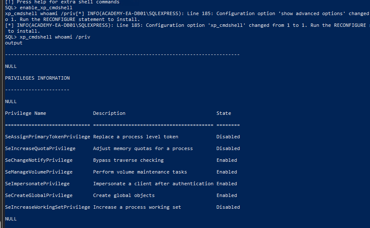This screenshot has height=228, width=370.
Task: Click the 'Privilege Name' column header
Action: [x=26, y=113]
